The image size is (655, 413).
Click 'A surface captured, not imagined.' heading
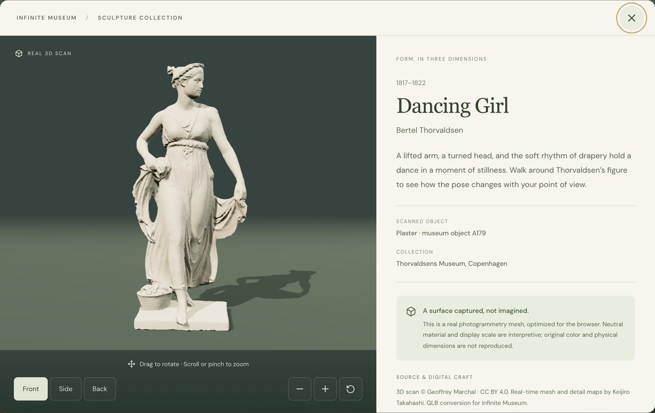point(476,311)
